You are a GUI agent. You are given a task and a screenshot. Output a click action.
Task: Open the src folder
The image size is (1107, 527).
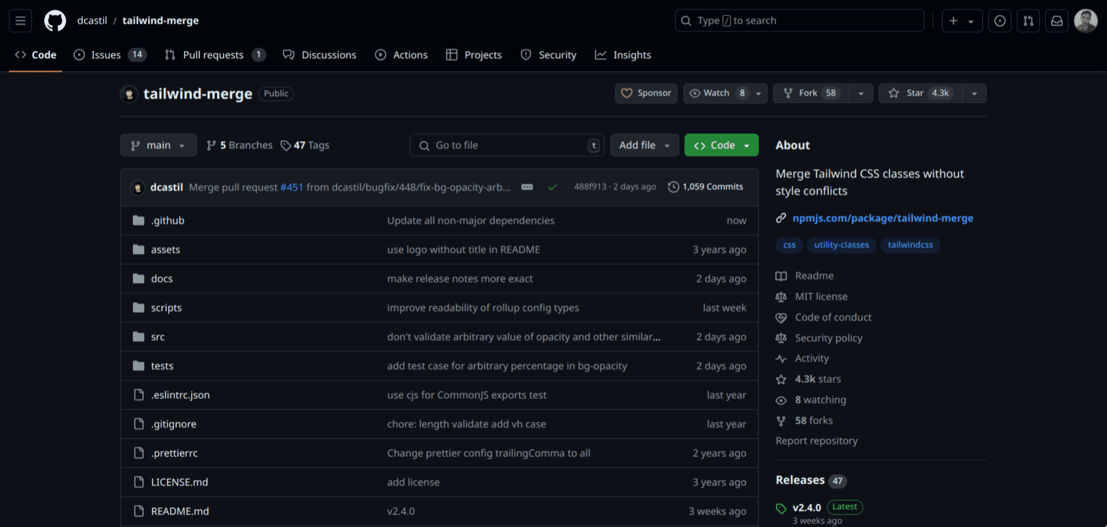tap(158, 337)
